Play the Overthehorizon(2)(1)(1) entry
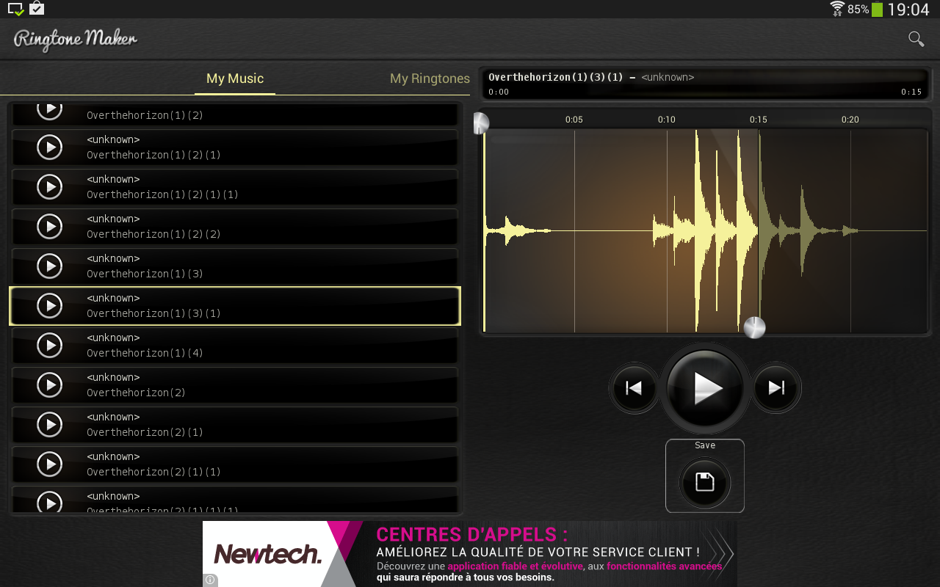The width and height of the screenshot is (940, 587). (50, 464)
